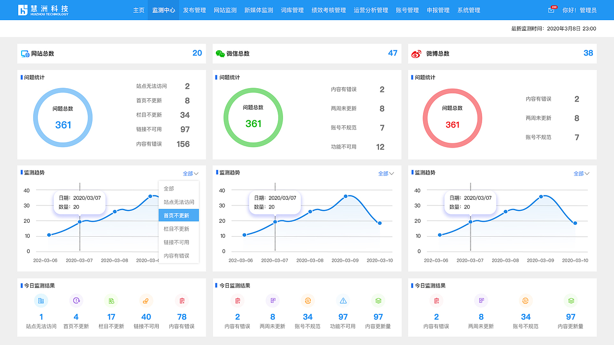This screenshot has width=614, height=345.
Task: Click WeChat panel 两周未更新 result icon
Action: point(273,300)
